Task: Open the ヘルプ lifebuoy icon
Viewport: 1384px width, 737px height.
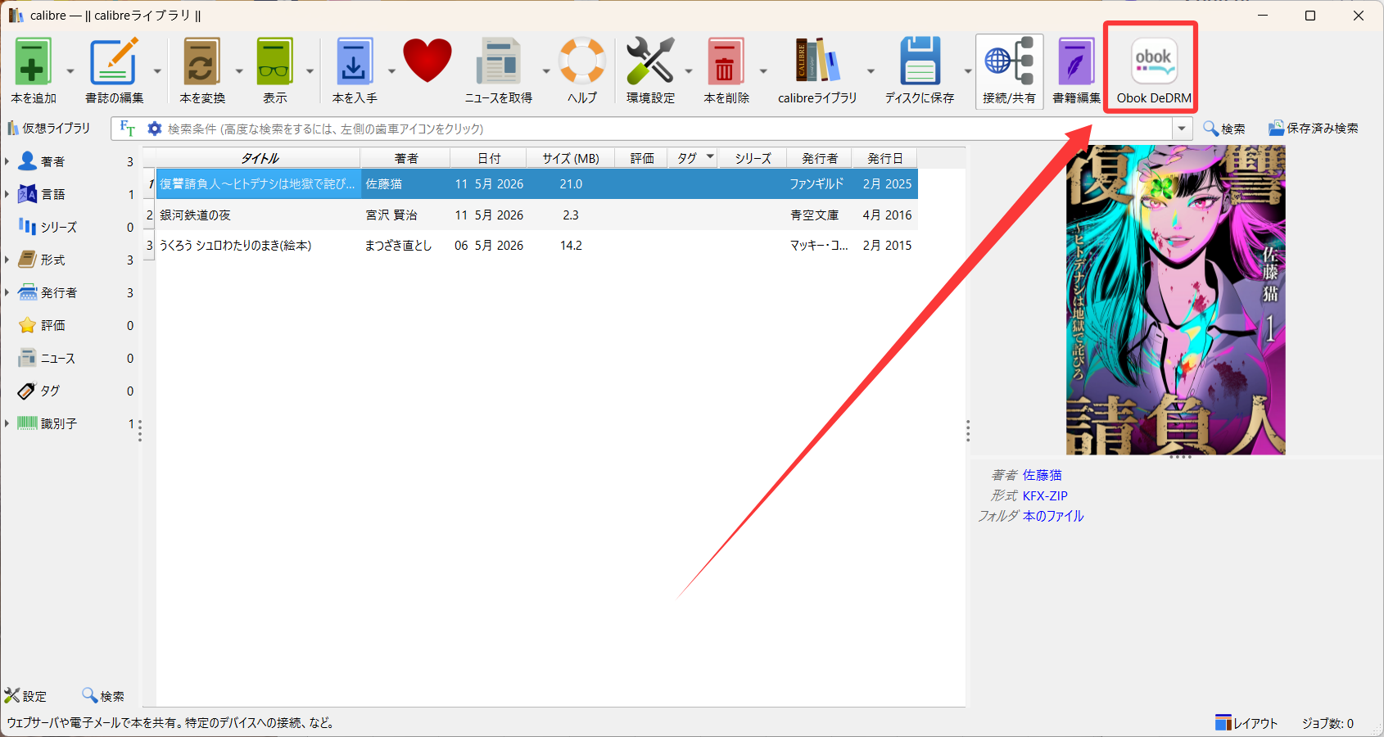Action: click(582, 61)
